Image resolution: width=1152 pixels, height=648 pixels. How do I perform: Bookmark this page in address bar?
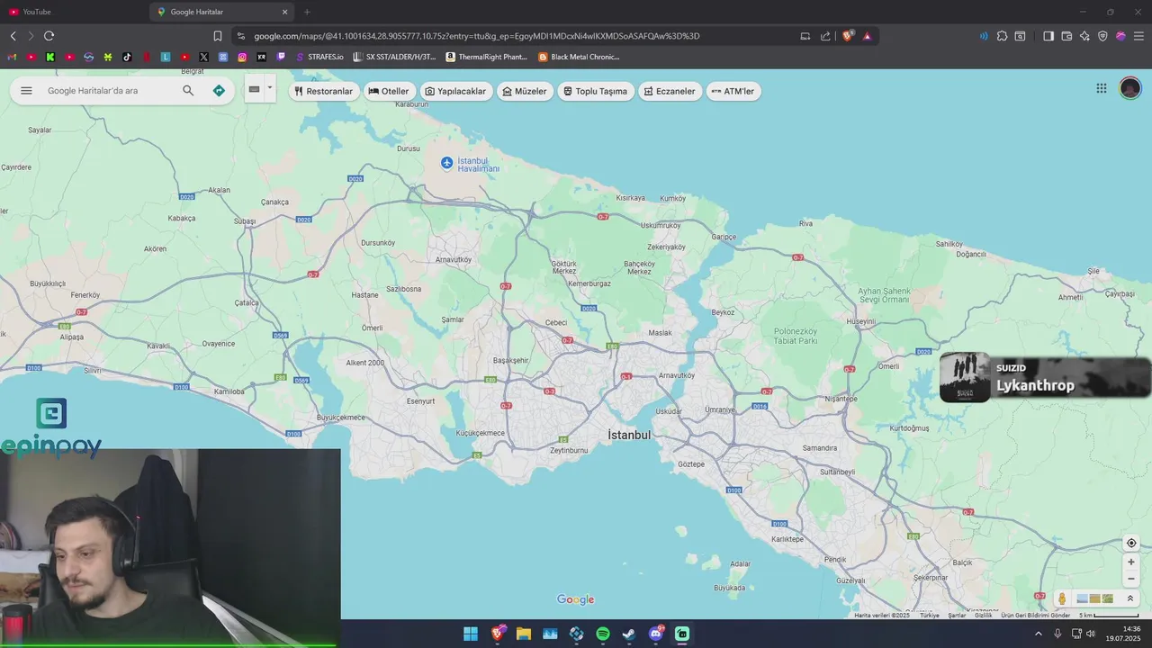coord(217,36)
